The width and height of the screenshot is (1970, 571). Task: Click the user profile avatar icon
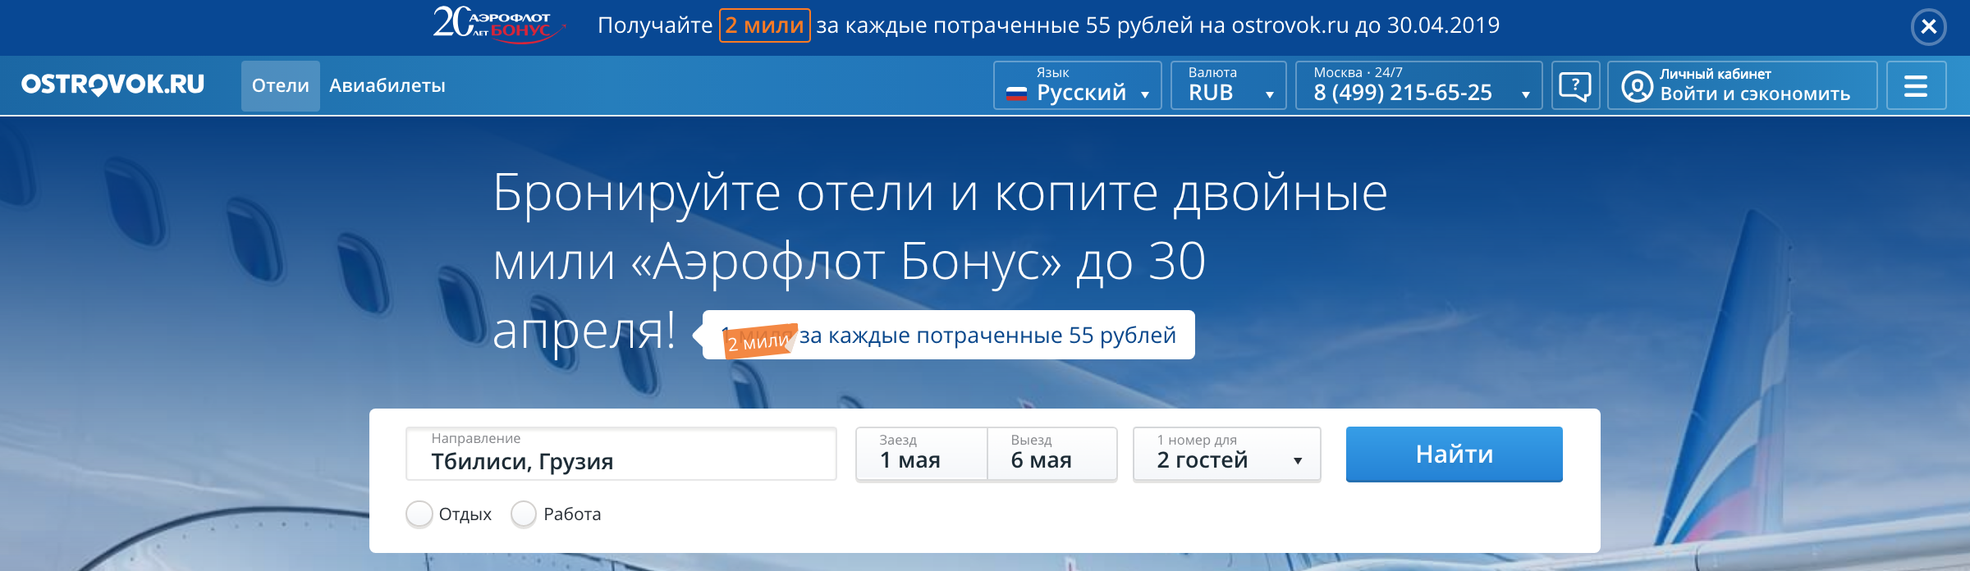1637,86
